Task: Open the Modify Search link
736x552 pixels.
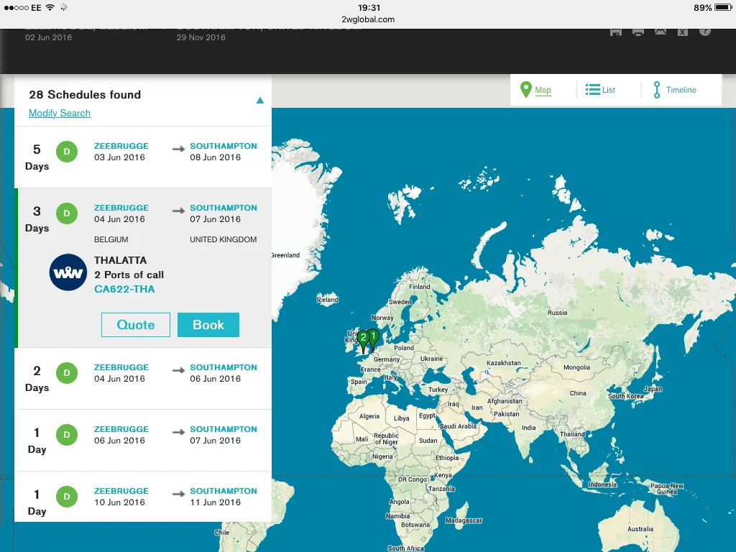Action: 60,113
